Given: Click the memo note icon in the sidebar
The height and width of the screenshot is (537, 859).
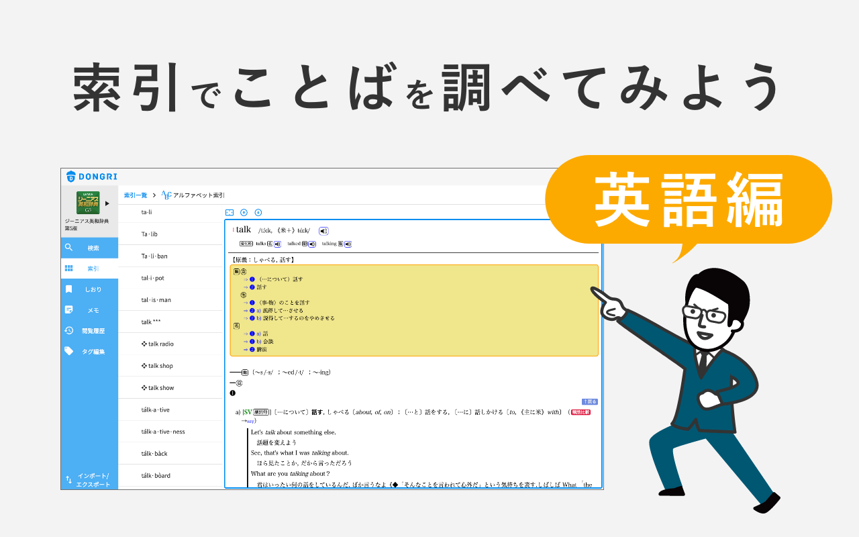Looking at the screenshot, I should click(x=68, y=310).
